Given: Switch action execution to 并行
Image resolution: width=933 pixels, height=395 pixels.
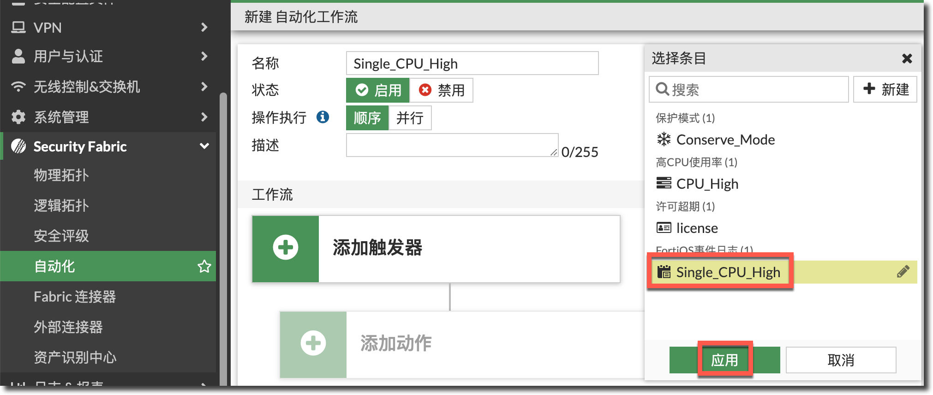Looking at the screenshot, I should (410, 118).
